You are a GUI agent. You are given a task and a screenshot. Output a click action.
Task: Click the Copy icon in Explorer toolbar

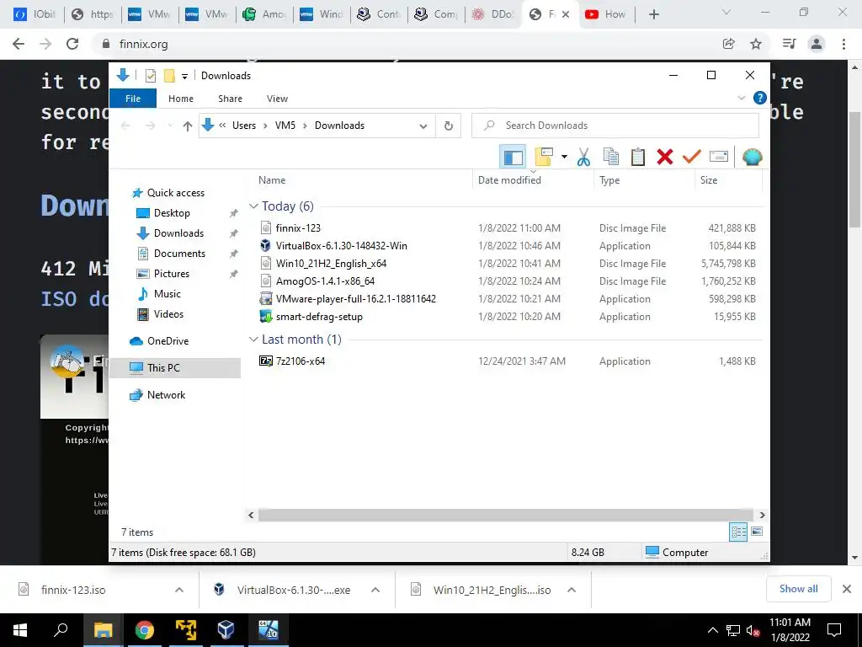(x=611, y=158)
